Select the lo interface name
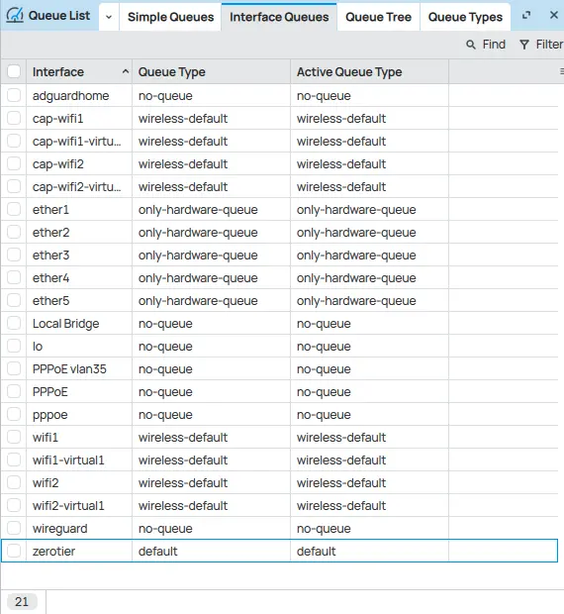Screen dimensions: 564x614 38,347
